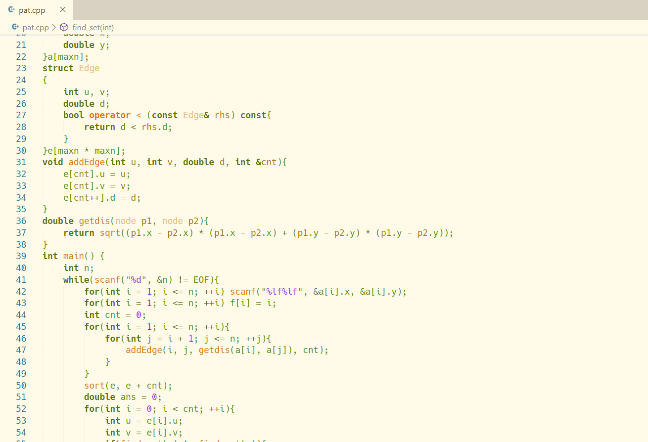Screen dimensions: 648x442
Task: Click line number 39
Action: [21, 256]
